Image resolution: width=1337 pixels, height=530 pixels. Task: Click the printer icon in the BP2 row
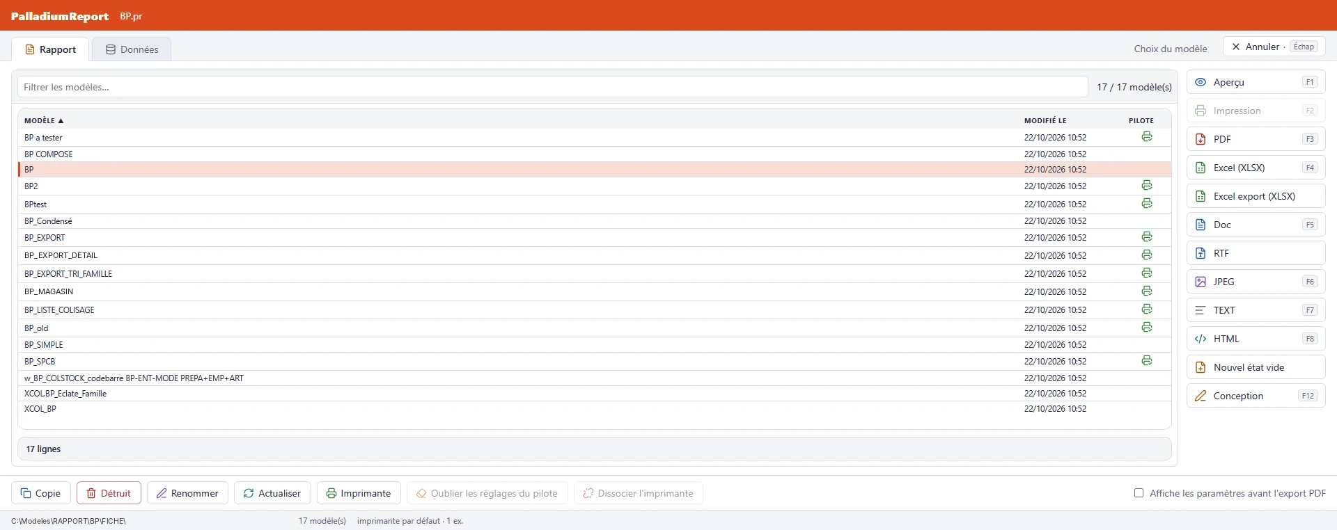click(1147, 185)
